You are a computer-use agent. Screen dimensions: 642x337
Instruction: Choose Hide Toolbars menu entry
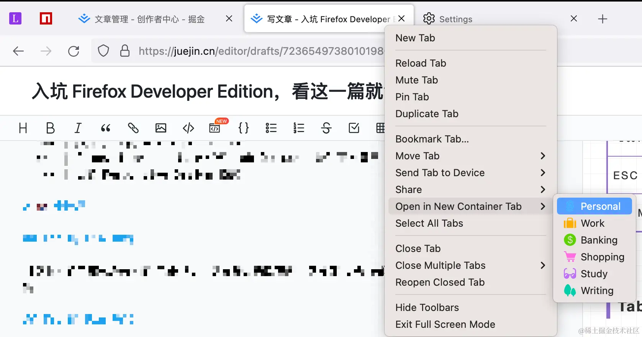470,308
